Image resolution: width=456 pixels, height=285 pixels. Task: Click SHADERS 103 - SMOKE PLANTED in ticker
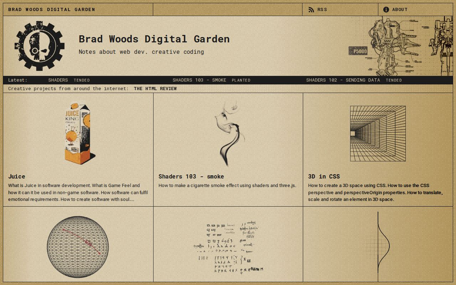[x=199, y=80]
